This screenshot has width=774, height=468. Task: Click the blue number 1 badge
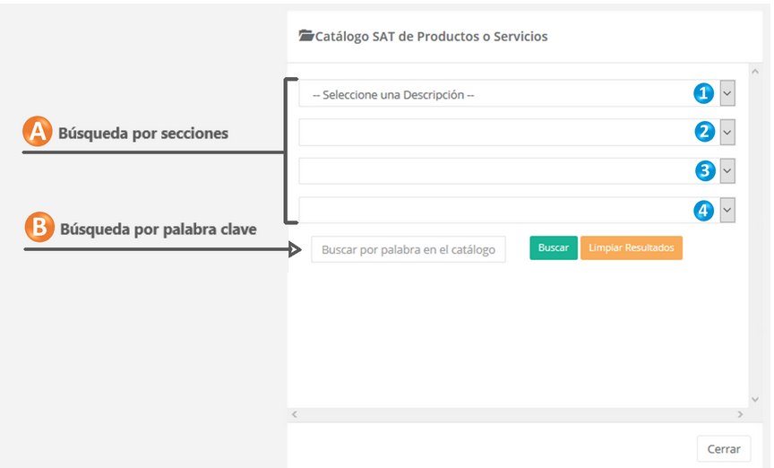[x=704, y=93]
